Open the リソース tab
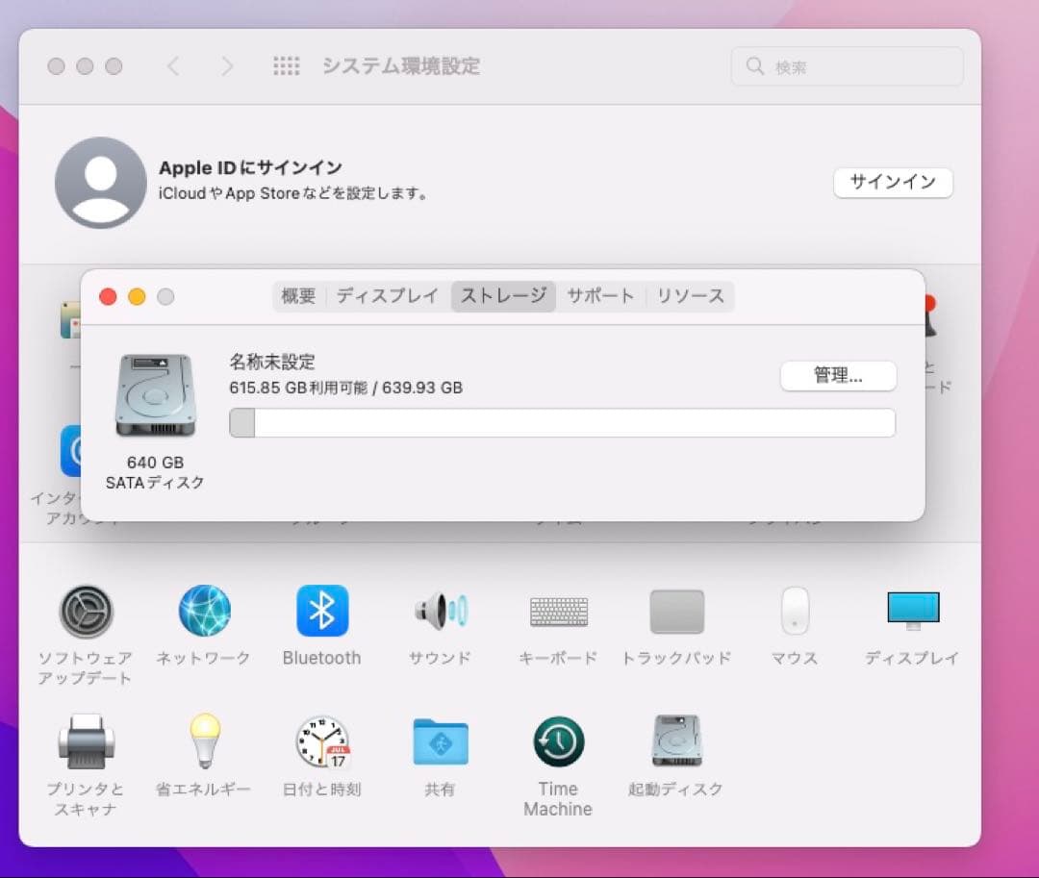1039x878 pixels. pos(691,296)
